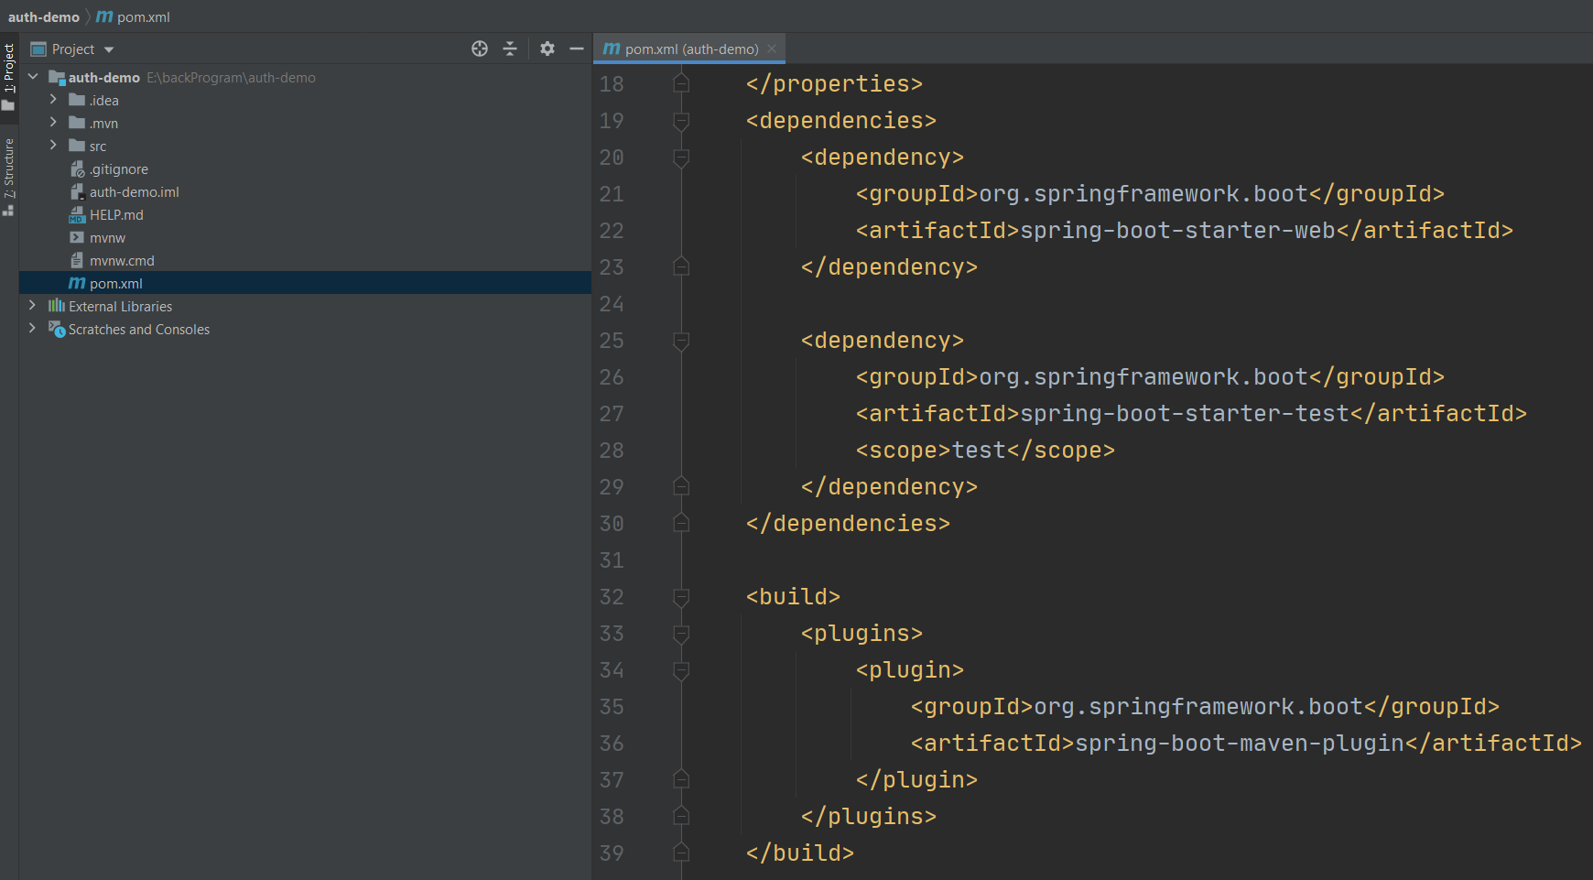Viewport: 1593px width, 880px height.
Task: Click the Locate/Select Opened File target icon
Action: click(x=480, y=49)
